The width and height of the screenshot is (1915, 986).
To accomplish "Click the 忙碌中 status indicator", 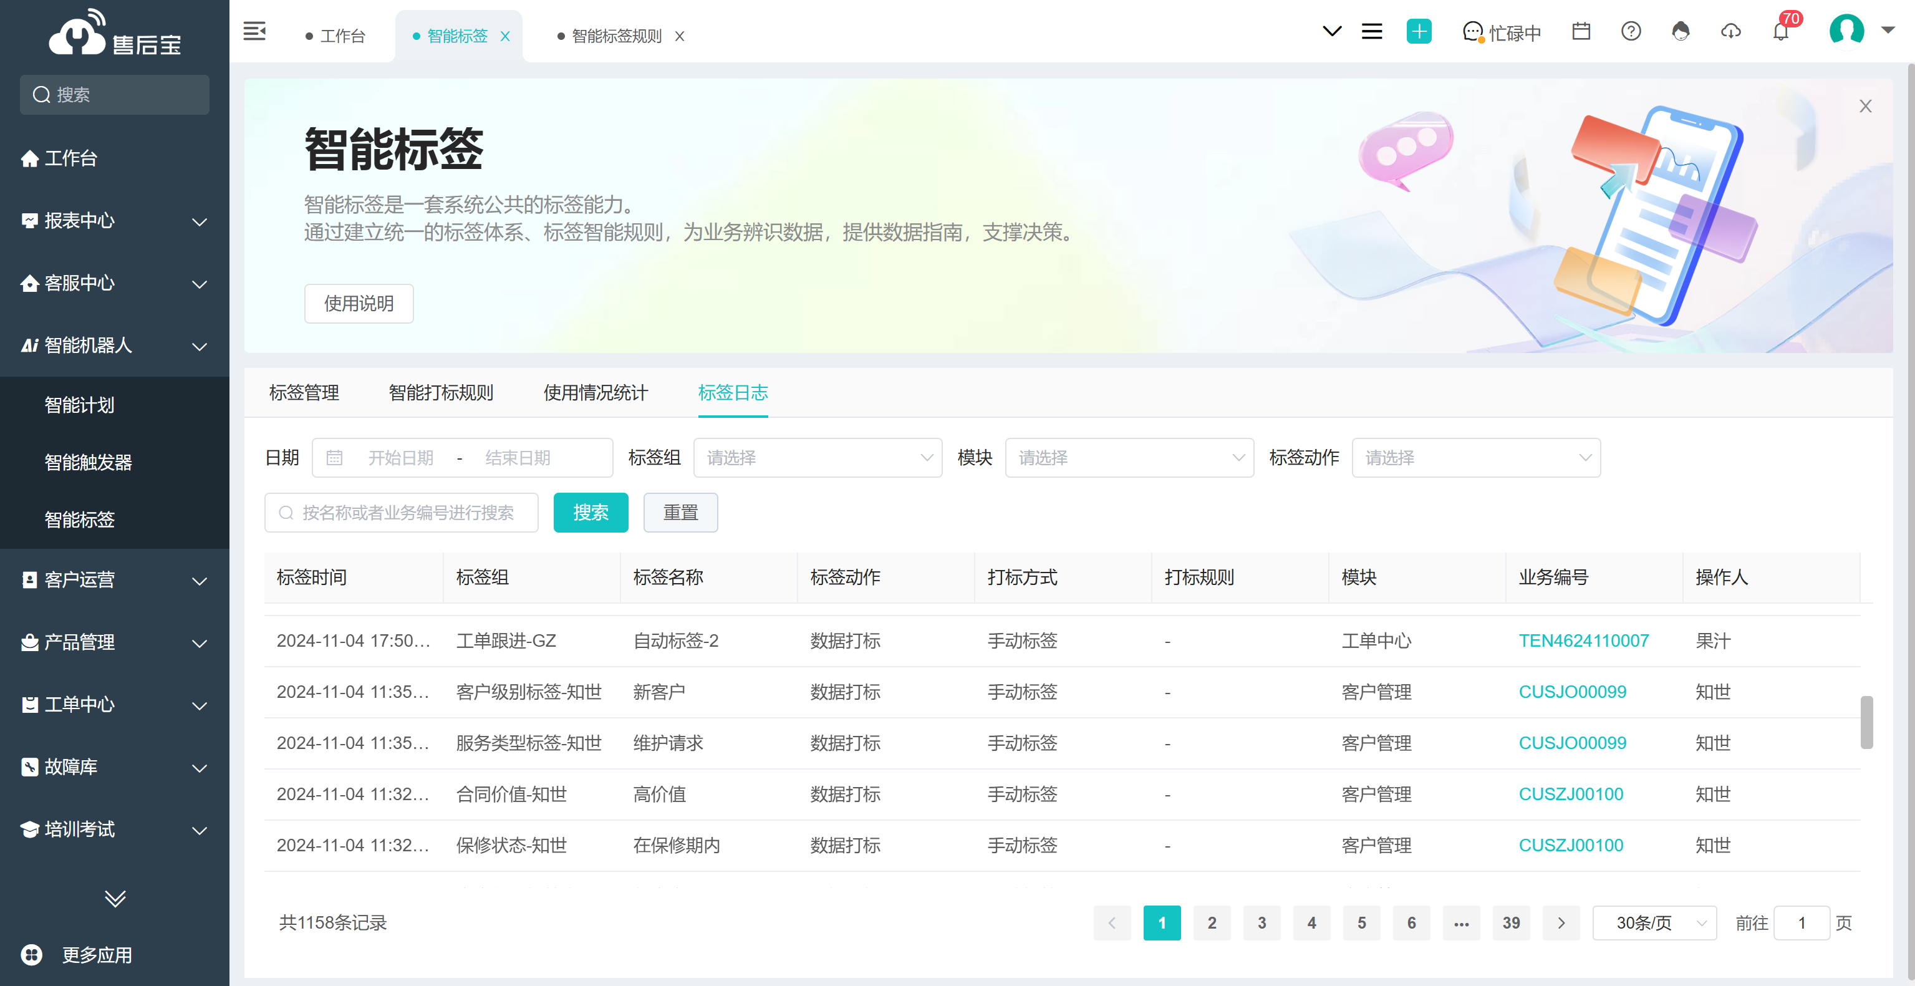I will (1502, 32).
